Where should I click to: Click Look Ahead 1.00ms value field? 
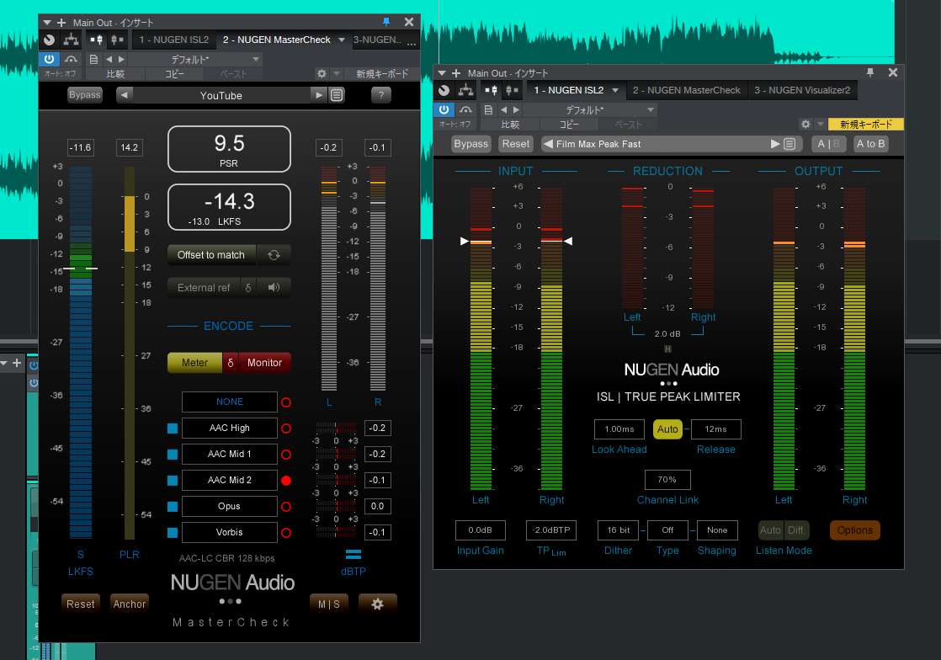(619, 429)
